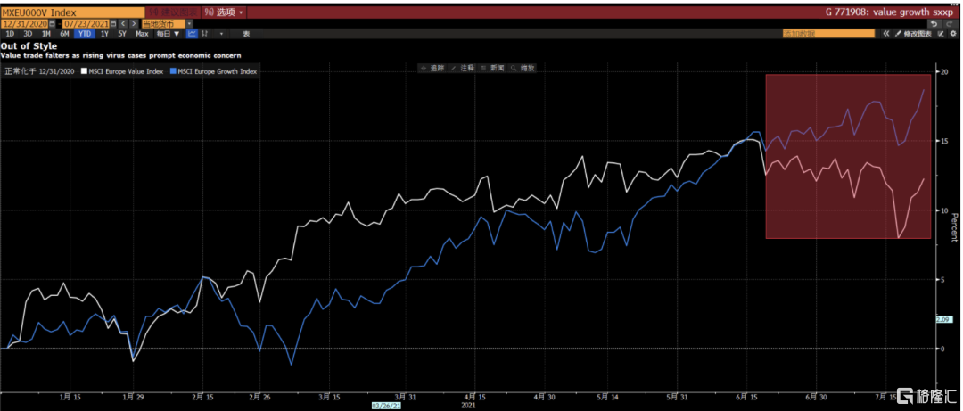
Task: Activate the 注释 annotate tool
Action: tap(463, 68)
